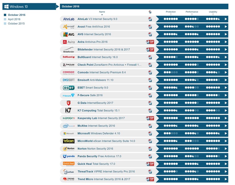Click the AVG logo icon
Image resolution: width=235 pixels, height=185 pixels.
point(69,35)
